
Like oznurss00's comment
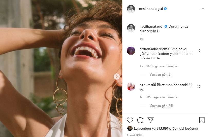(200, 86)
